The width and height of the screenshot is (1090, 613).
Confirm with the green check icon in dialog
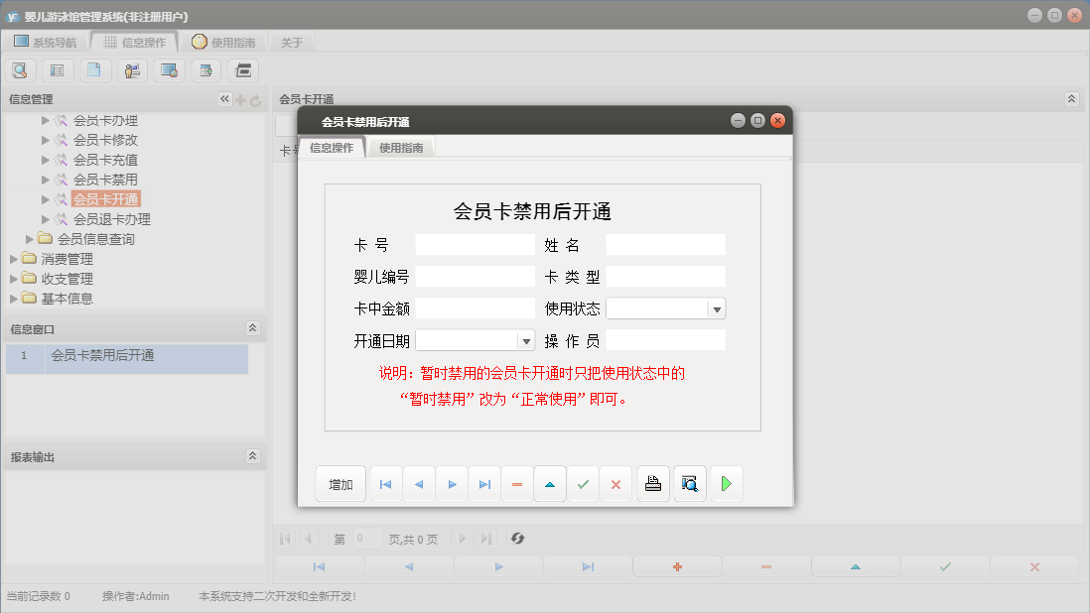click(583, 483)
